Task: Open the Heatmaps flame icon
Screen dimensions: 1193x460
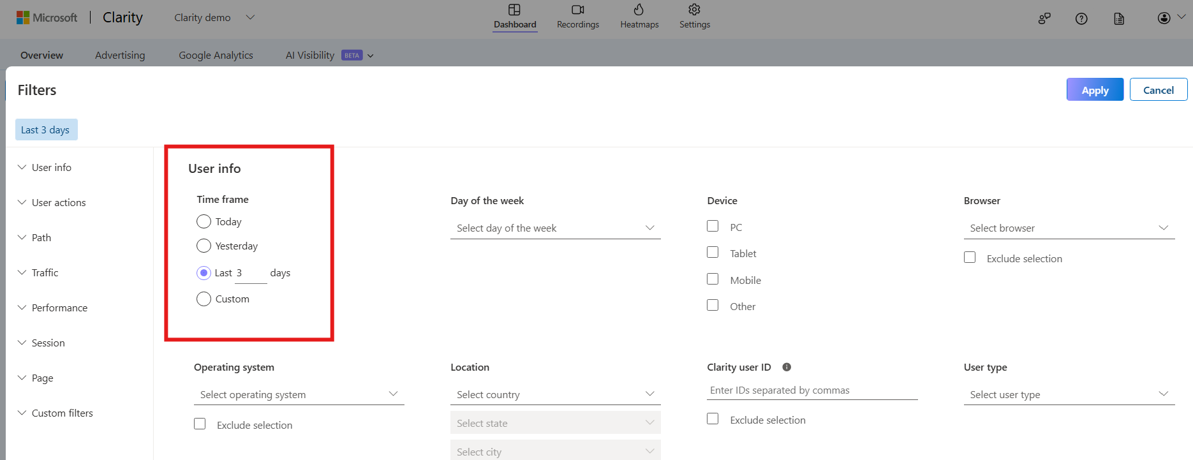Action: tap(639, 10)
